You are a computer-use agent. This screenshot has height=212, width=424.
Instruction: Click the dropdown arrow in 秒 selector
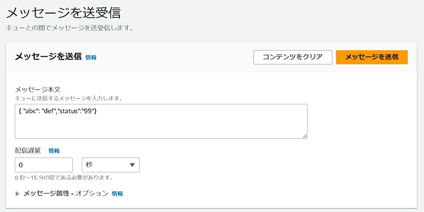pyautogui.click(x=132, y=165)
